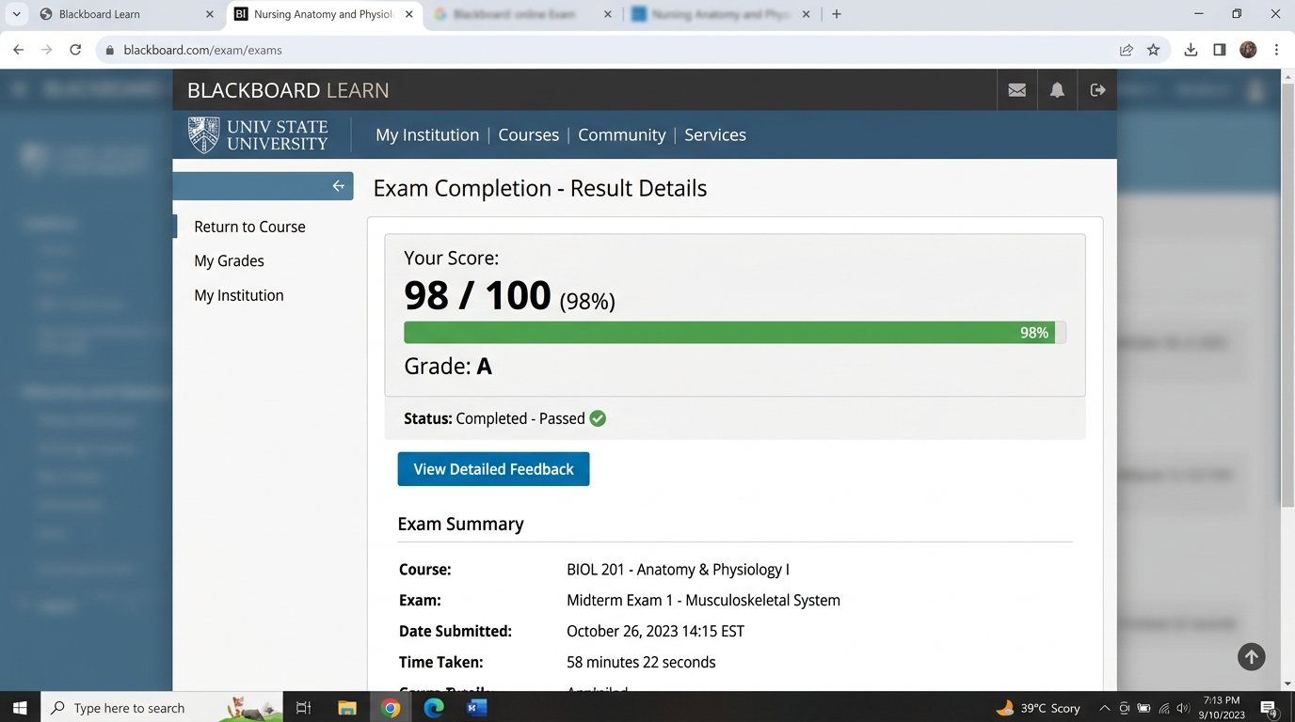This screenshot has height=722, width=1295.
Task: Click the browser forward arrow
Action: [47, 50]
